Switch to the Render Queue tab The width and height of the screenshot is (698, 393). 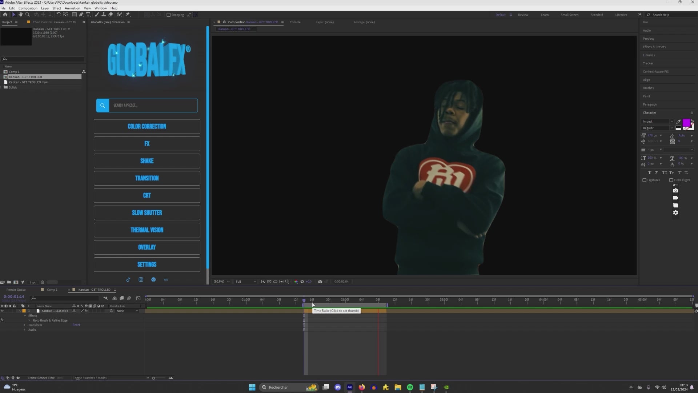point(16,290)
